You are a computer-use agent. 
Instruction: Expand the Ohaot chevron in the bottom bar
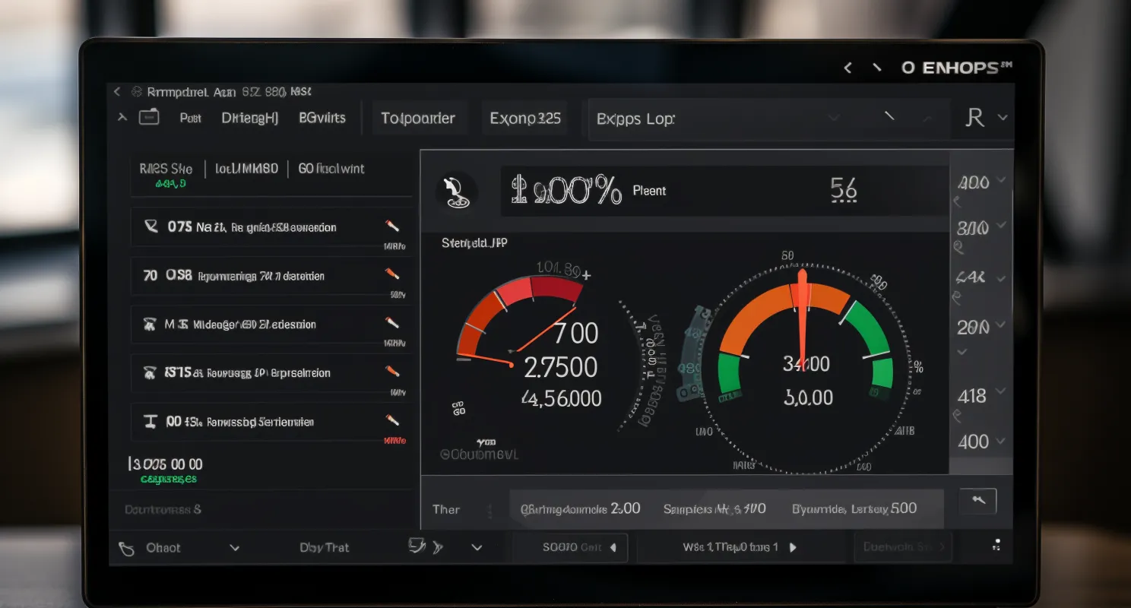[234, 548]
